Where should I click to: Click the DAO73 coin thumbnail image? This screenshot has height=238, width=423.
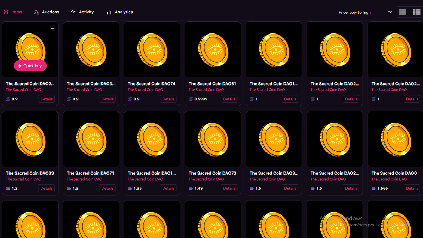click(x=213, y=139)
